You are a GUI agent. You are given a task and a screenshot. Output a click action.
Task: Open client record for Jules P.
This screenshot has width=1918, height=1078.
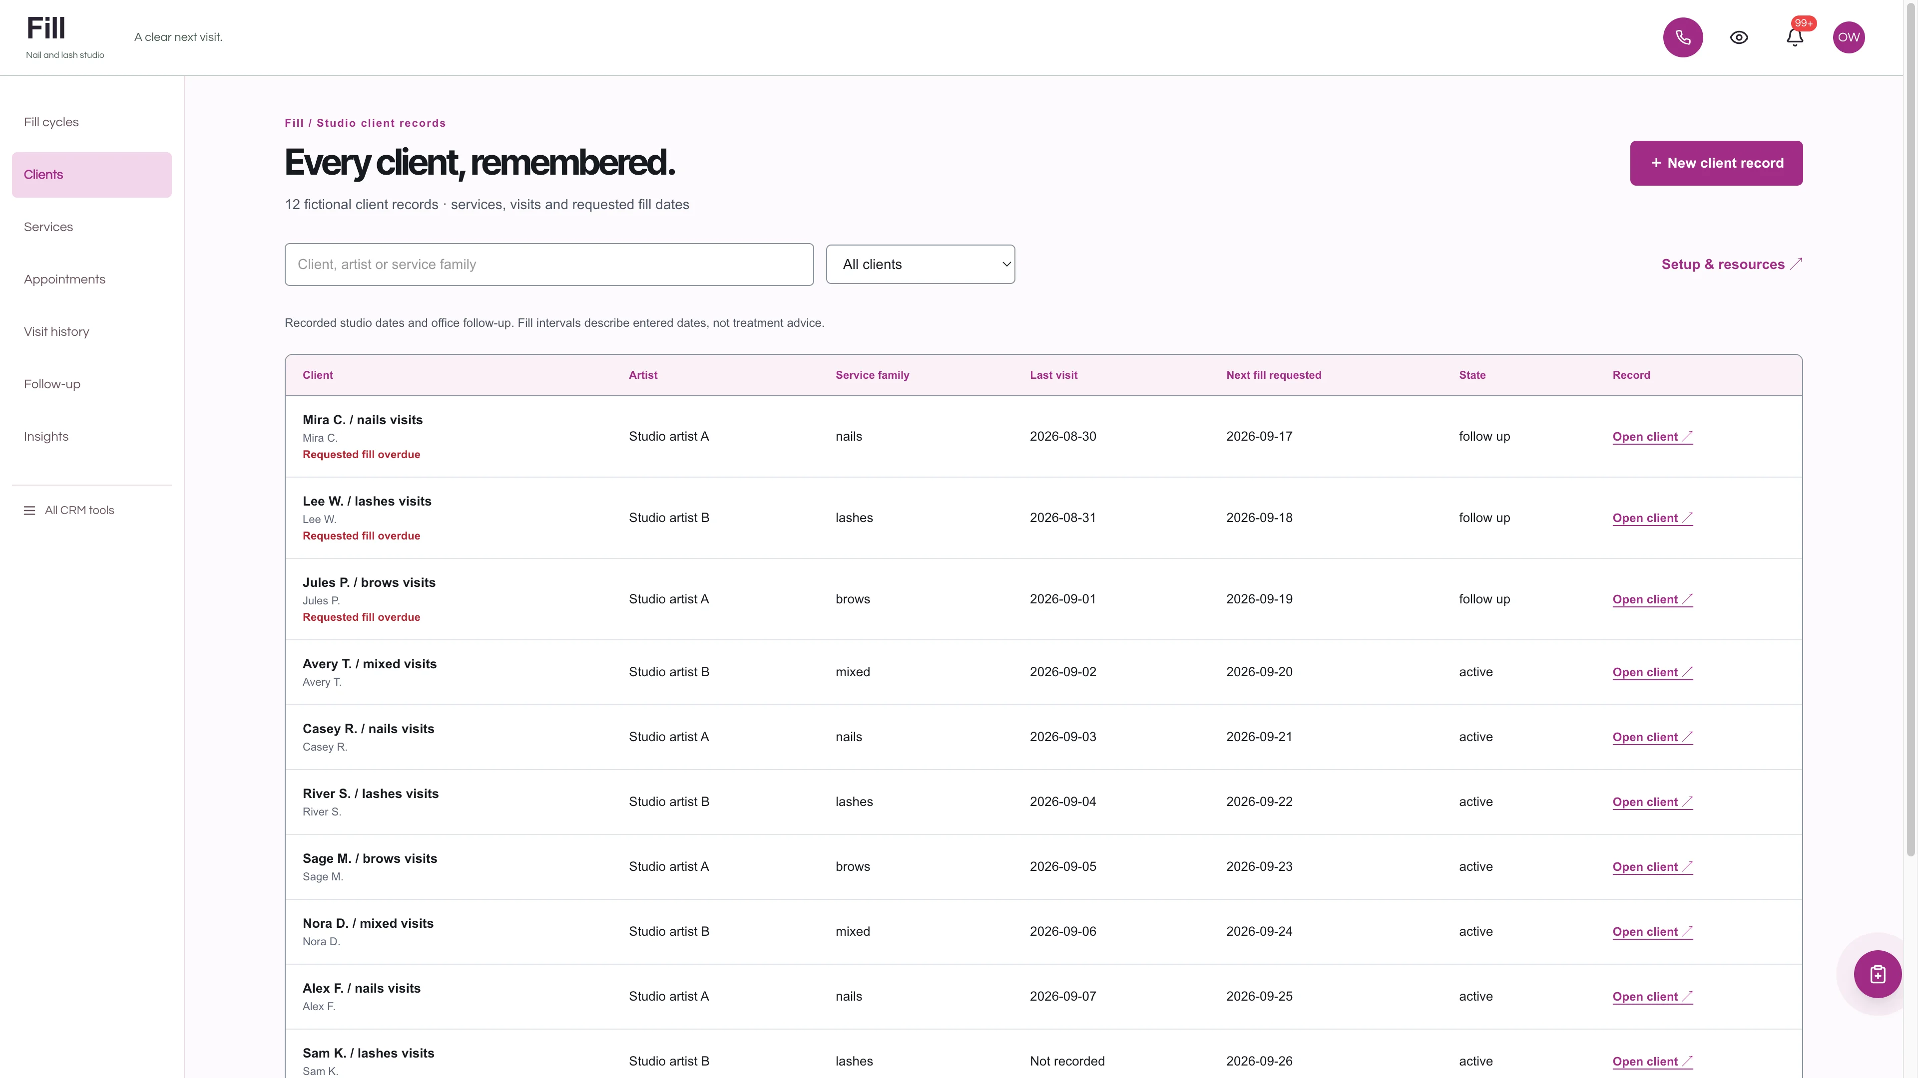click(x=1652, y=599)
